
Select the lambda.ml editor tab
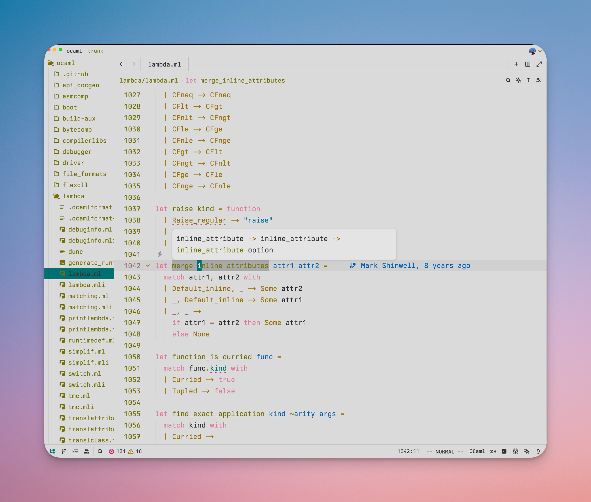click(x=164, y=64)
